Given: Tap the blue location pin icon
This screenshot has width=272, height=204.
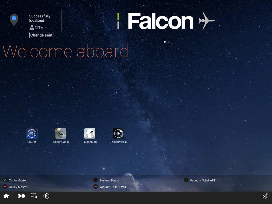Looking at the screenshot, I should (14, 20).
